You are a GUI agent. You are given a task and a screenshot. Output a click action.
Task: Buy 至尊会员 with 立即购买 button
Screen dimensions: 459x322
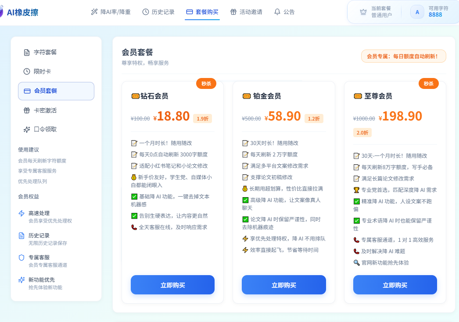tap(395, 285)
